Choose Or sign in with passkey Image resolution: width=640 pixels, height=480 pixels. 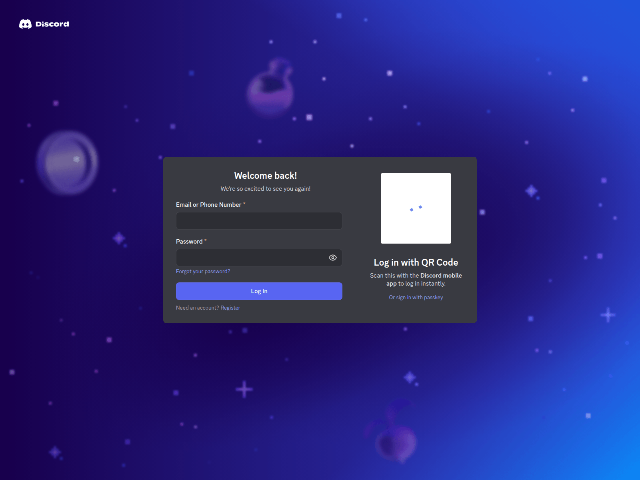click(416, 297)
